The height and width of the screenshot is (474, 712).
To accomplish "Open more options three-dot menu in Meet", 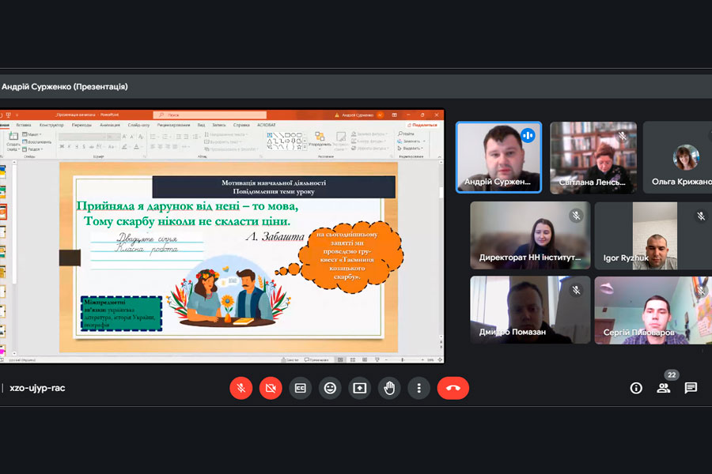I will click(x=418, y=388).
